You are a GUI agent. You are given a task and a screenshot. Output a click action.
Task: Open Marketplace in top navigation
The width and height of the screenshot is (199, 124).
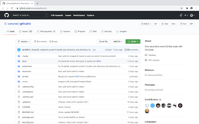(79, 15)
